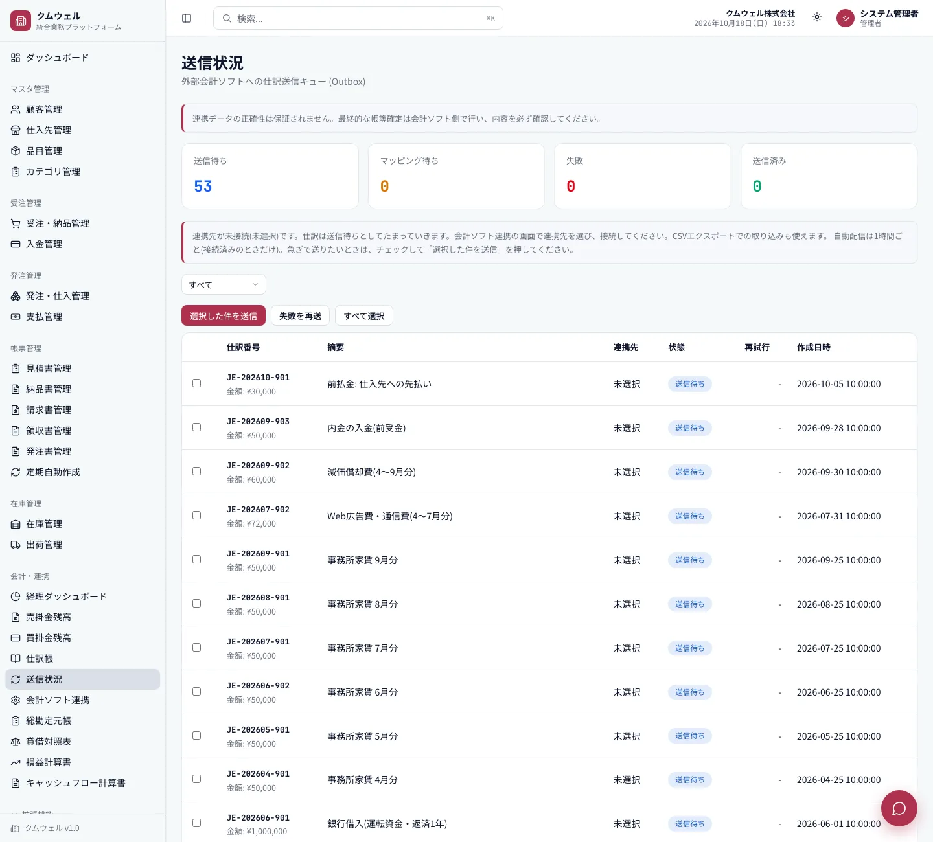
Task: Click the 送信待ち summary card showing 53
Action: point(270,176)
